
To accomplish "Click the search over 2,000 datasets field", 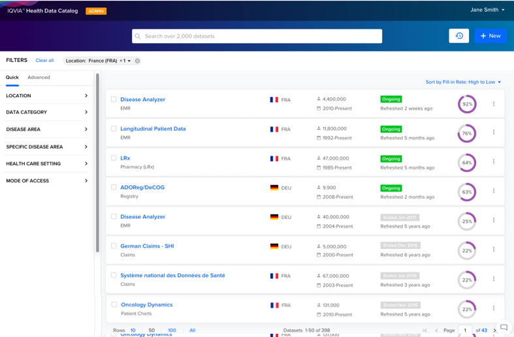I will click(257, 36).
